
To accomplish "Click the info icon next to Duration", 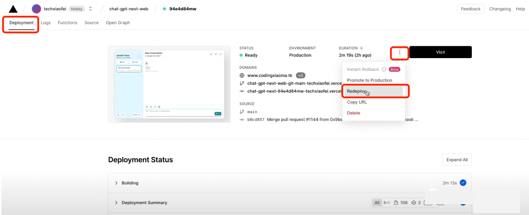I will coord(362,48).
